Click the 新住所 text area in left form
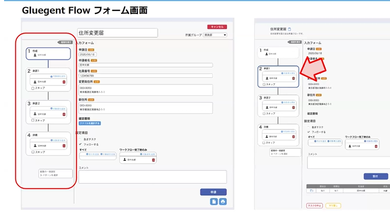Image resolution: width=390 pixels, height=219 pixels. pos(146,108)
